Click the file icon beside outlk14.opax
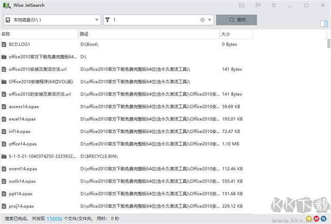 pos(4,181)
